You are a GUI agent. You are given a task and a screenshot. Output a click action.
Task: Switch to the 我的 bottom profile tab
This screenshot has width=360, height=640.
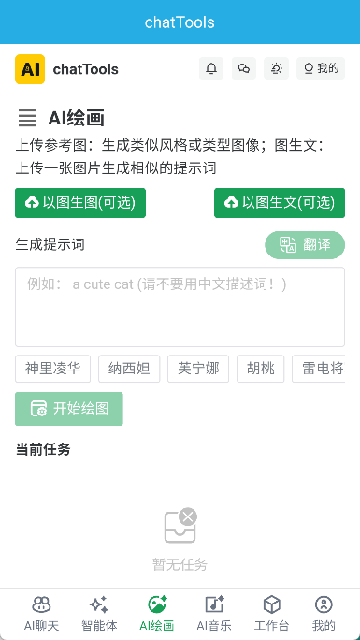click(x=324, y=614)
